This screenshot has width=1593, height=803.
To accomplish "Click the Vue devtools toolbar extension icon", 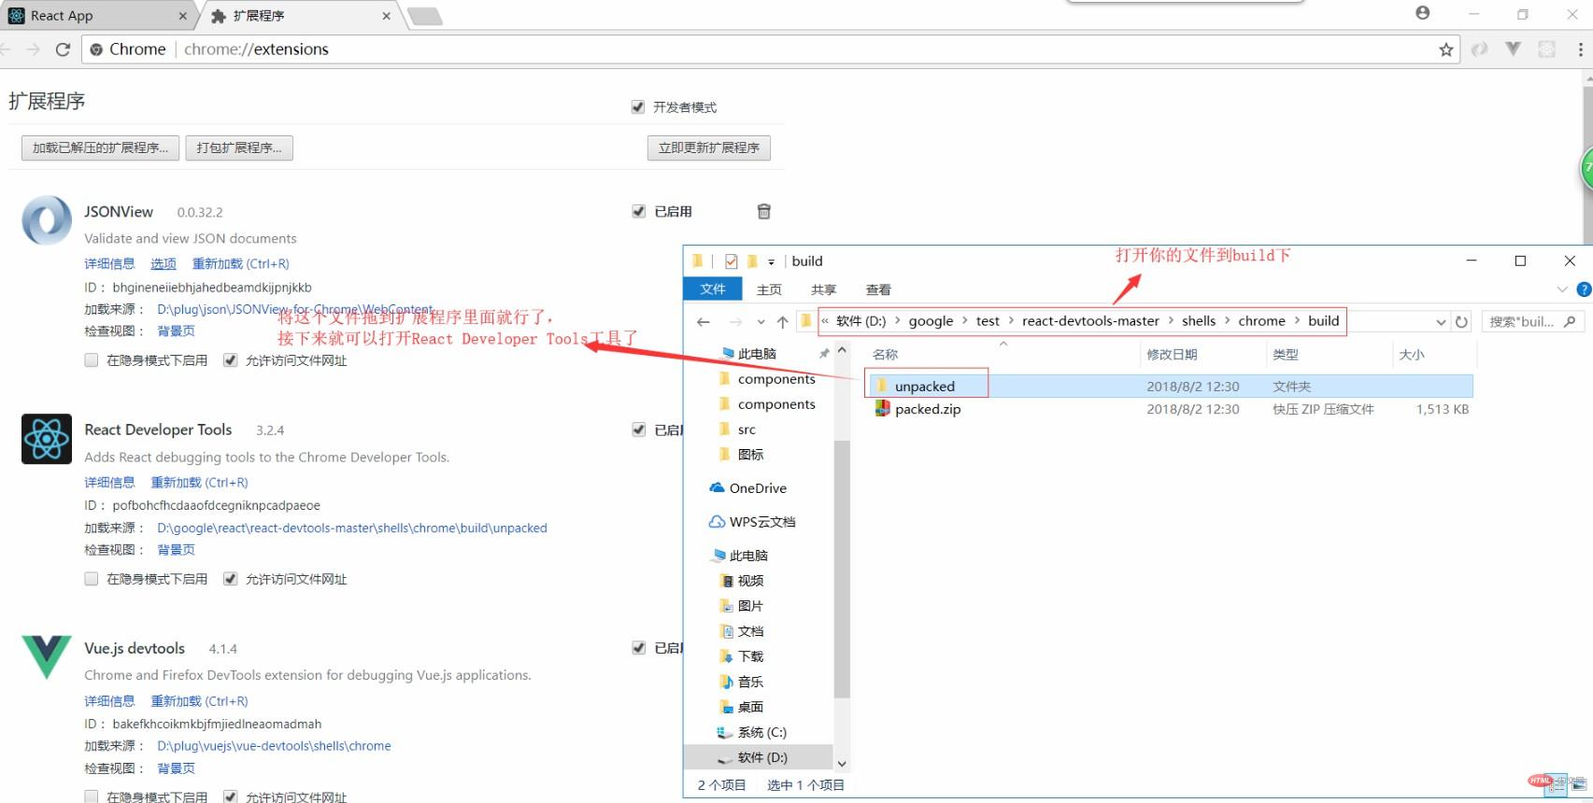I will 1513,49.
